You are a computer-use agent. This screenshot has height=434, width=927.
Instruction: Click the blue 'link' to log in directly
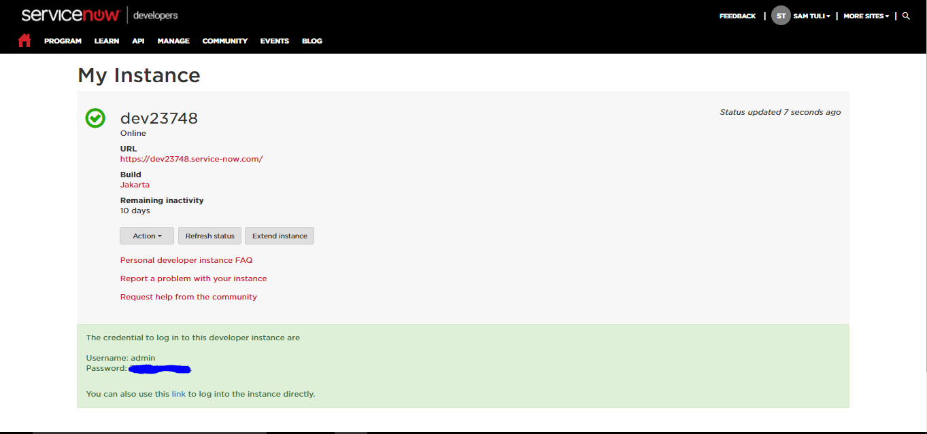[178, 394]
